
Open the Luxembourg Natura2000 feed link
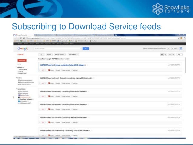pos(64,130)
